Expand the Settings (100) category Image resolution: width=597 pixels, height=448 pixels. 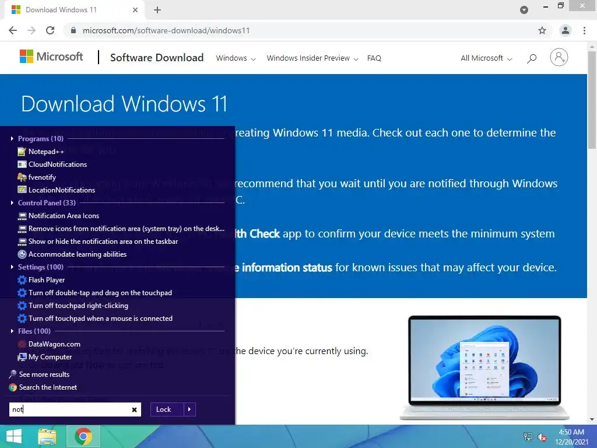[41, 267]
